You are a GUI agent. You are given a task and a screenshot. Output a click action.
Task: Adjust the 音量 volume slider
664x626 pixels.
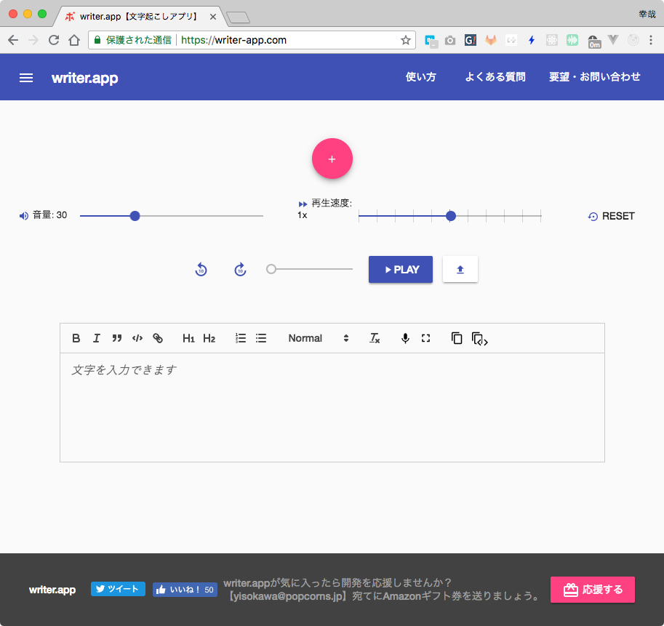(135, 215)
